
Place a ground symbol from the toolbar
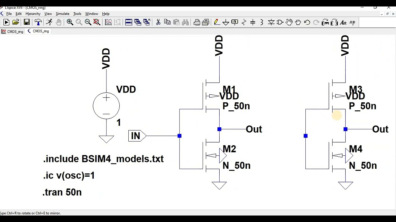tap(226, 22)
